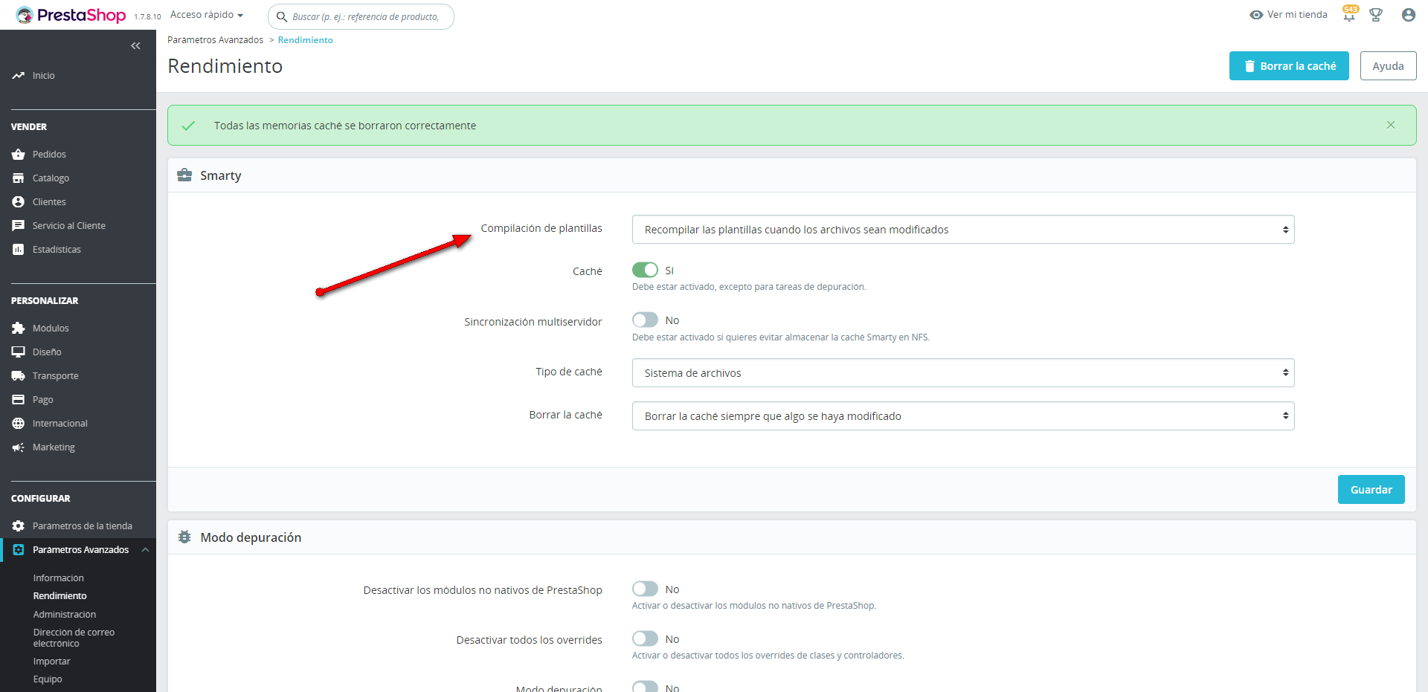Save Smarty settings with Guardar
Image resolution: width=1428 pixels, height=692 pixels.
(x=1371, y=490)
